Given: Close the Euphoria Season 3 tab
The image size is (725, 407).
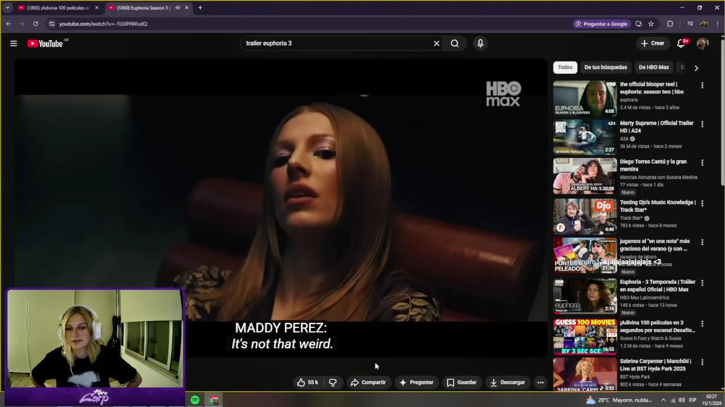Looking at the screenshot, I should 186,8.
